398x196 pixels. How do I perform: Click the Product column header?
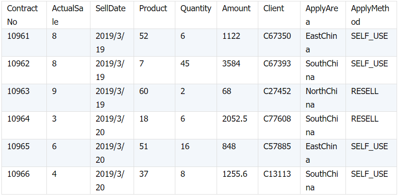coord(153,9)
